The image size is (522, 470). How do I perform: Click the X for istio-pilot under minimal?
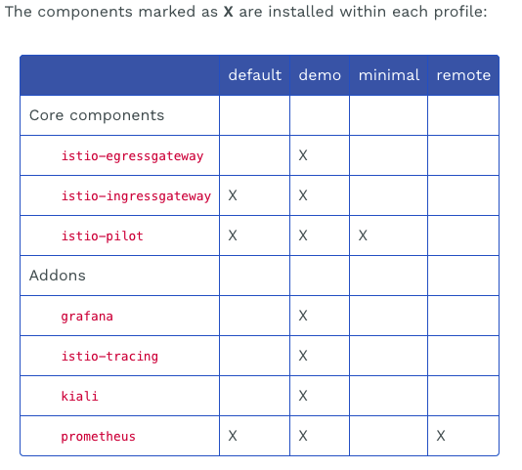pos(363,235)
